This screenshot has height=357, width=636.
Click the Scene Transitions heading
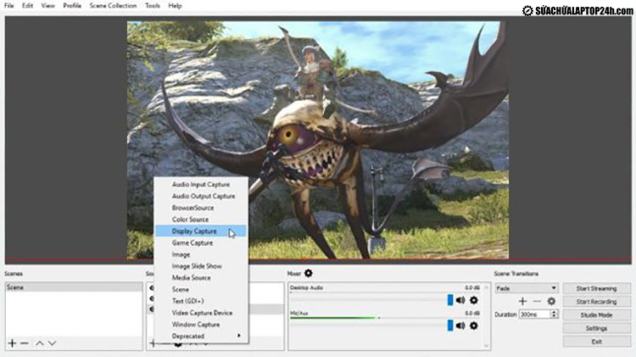[x=516, y=274]
